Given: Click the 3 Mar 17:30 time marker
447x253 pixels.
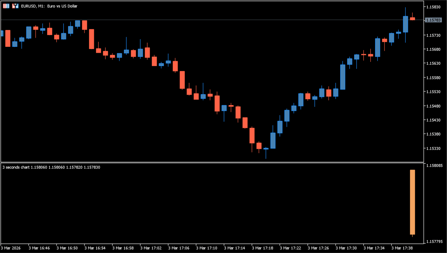Looking at the screenshot, I should pyautogui.click(x=347, y=248).
